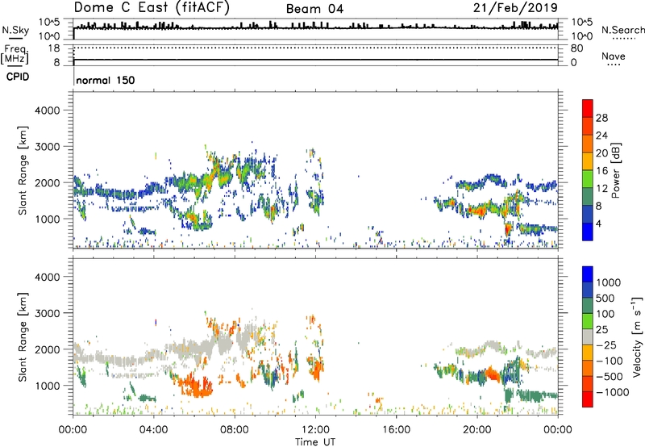The width and height of the screenshot is (645, 447).
Task: Click the '80' Nave axis tick
Action: (576, 48)
